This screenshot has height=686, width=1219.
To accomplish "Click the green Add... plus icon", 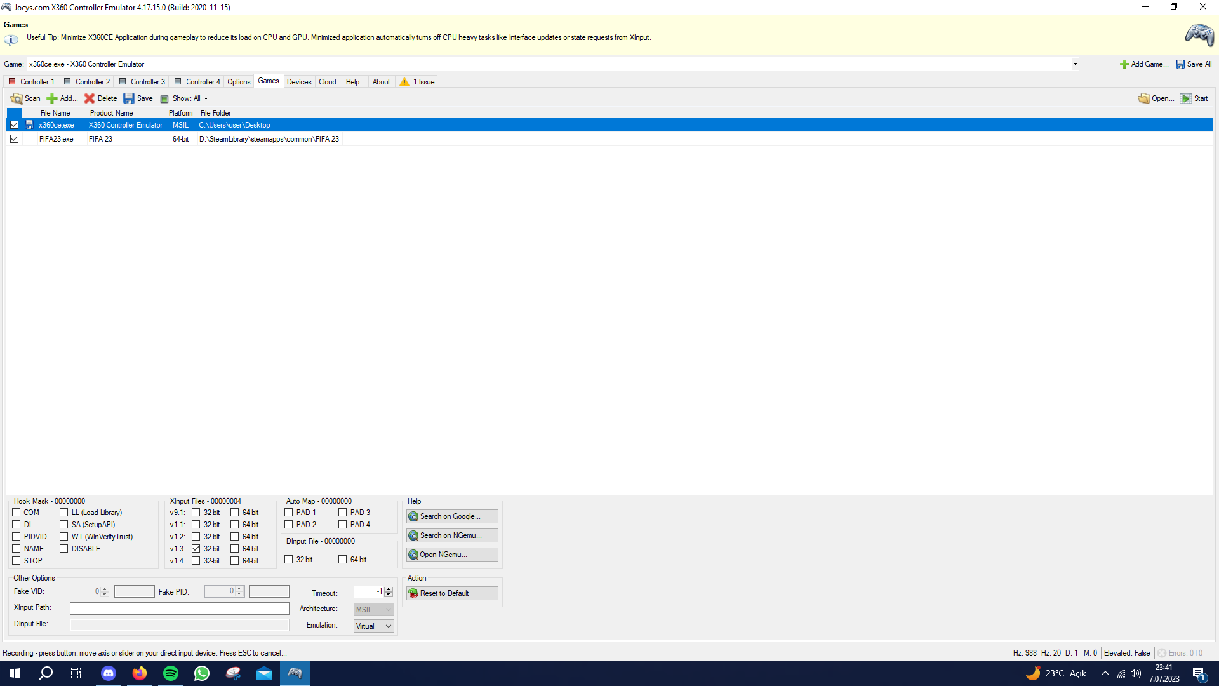I will point(52,98).
